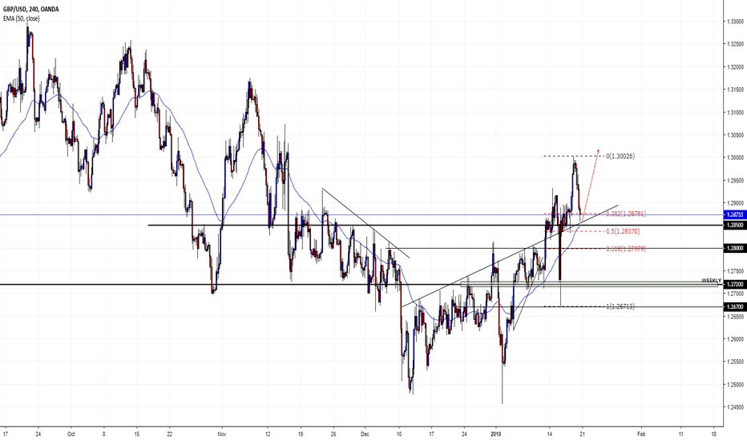Select the black 1.28500 price level label
The width and height of the screenshot is (747, 440).
(735, 225)
